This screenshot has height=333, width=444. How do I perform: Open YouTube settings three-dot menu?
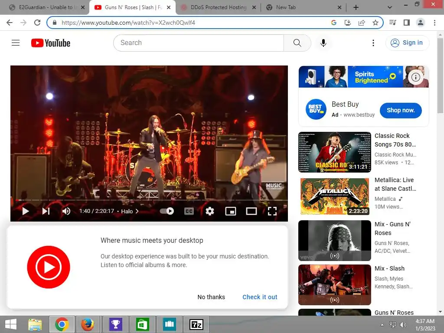(373, 43)
